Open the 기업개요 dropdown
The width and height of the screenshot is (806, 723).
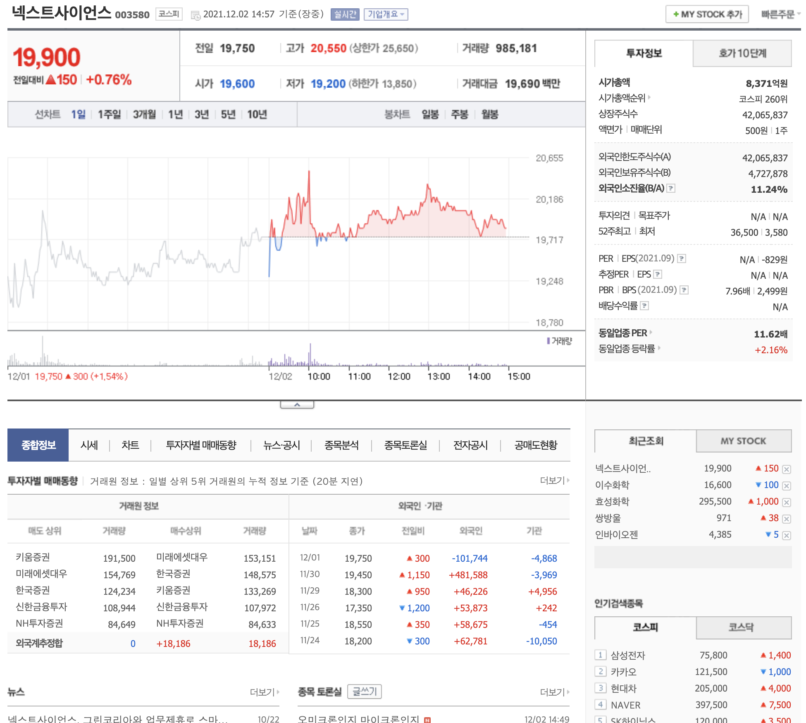(386, 14)
